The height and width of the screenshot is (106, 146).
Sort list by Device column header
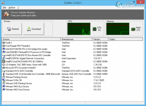pos(31,39)
